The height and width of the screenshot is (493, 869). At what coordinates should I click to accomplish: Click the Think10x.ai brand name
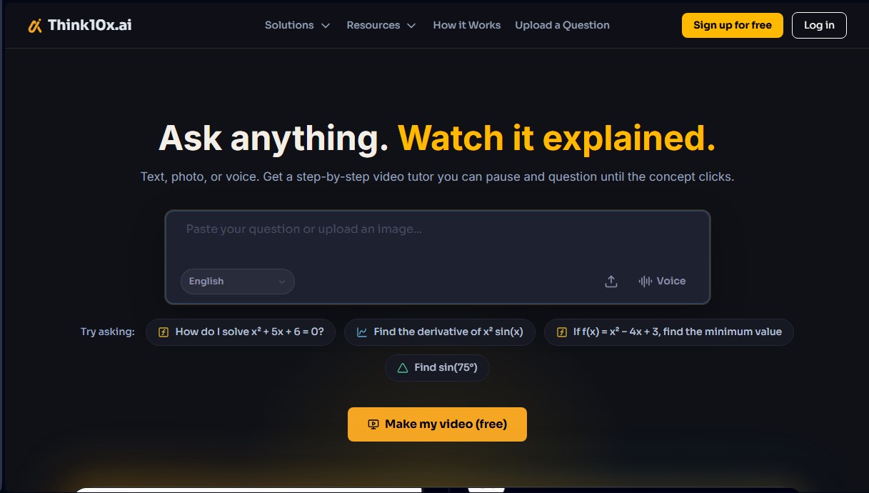point(90,26)
